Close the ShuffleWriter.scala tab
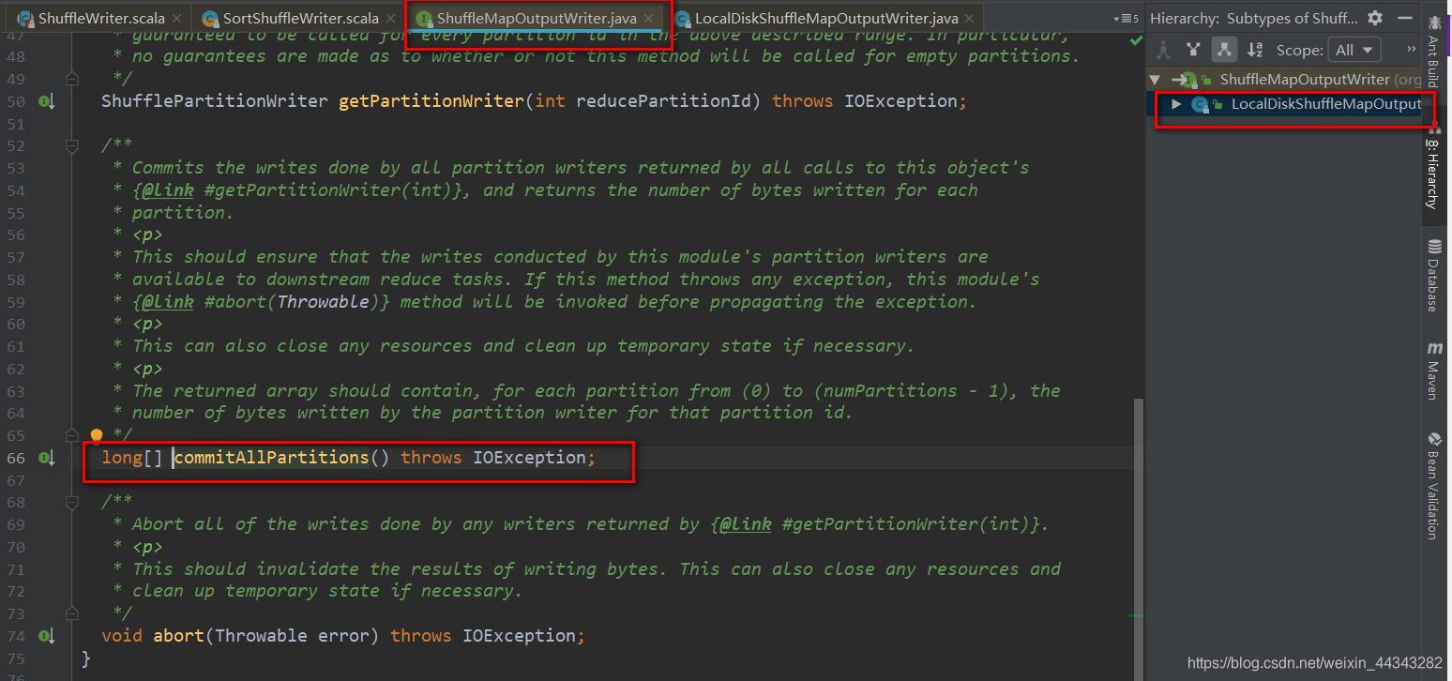The width and height of the screenshot is (1452, 681). (177, 19)
